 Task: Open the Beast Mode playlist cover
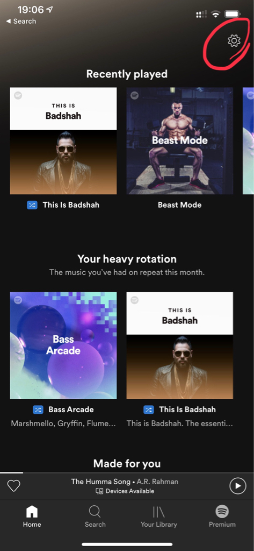tap(179, 141)
